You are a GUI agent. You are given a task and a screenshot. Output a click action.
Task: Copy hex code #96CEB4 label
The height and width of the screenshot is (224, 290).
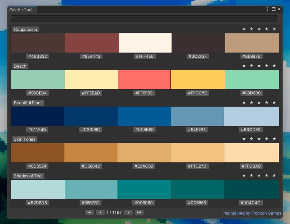click(38, 93)
